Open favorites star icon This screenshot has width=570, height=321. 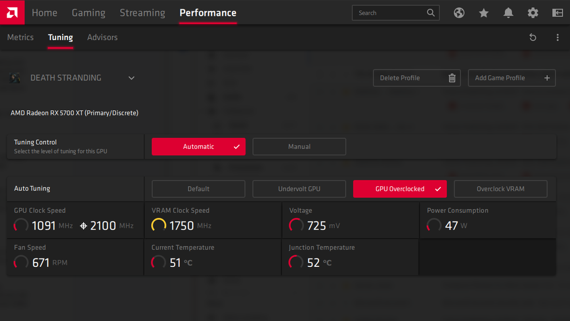coord(483,12)
